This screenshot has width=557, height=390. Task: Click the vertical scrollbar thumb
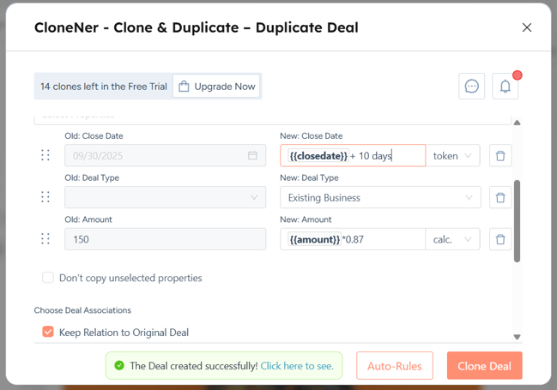517,220
